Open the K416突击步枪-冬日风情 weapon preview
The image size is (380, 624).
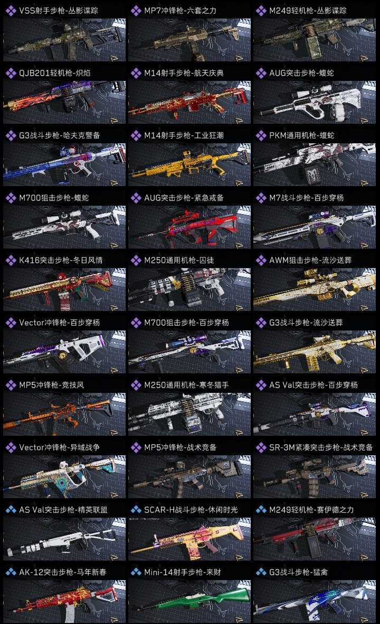64,289
